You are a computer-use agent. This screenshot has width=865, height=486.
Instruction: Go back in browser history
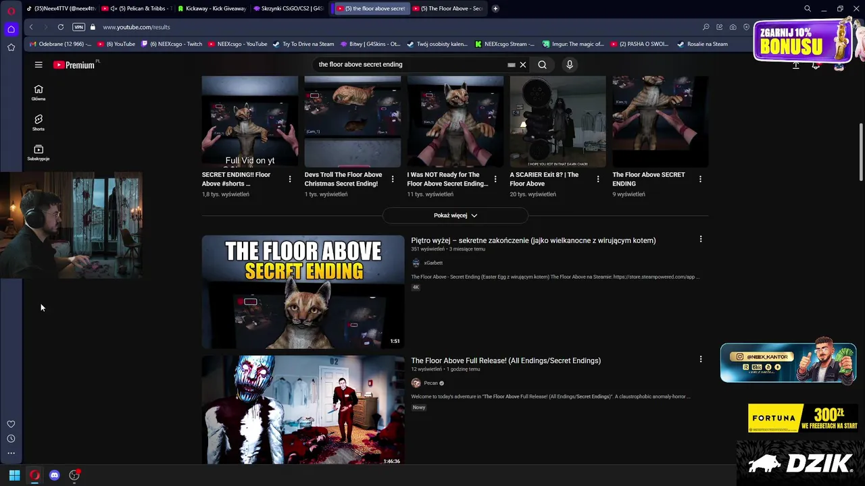[x=31, y=27]
